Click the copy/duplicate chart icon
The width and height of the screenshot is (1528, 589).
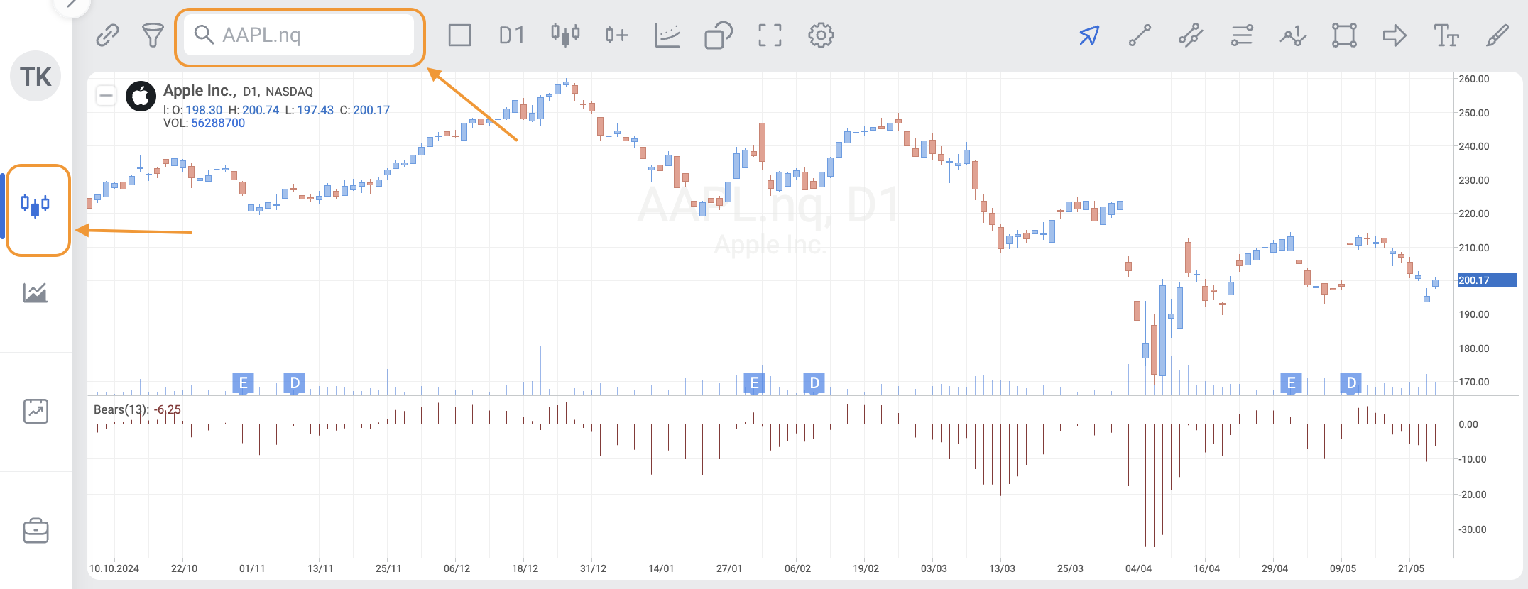pyautogui.click(x=719, y=35)
